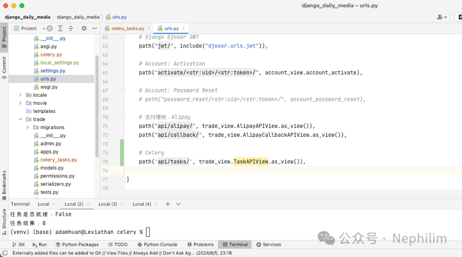
Task: Click the TaskAPIView reference on line 75
Action: click(251, 161)
